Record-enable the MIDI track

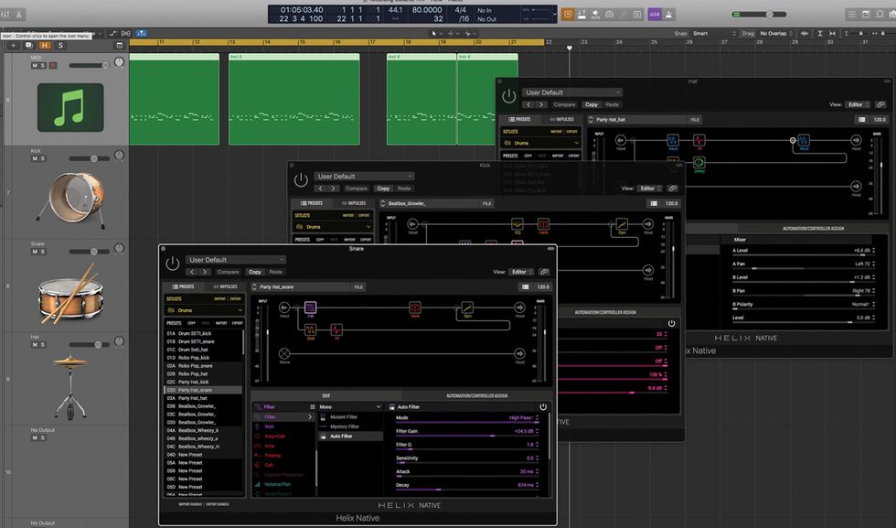pos(53,66)
